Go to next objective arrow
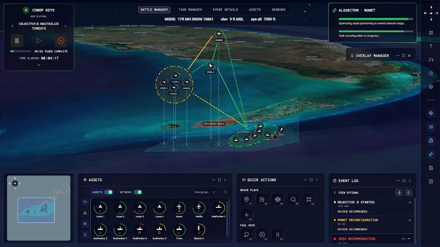Viewport: 440px width, 247px height. pyautogui.click(x=65, y=26)
